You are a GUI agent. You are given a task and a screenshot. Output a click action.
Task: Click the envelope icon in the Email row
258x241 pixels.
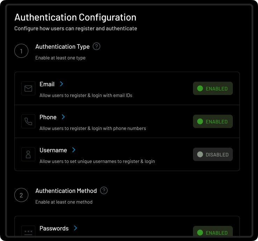point(28,89)
